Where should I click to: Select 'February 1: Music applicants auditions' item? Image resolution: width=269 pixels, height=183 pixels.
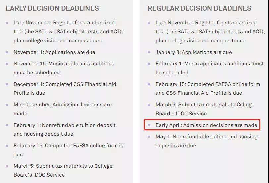click(210, 68)
